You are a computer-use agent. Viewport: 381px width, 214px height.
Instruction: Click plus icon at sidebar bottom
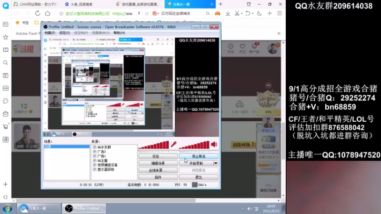[5, 185]
